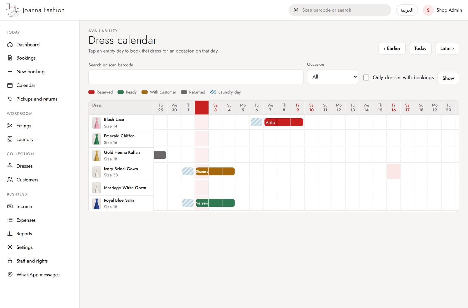The height and width of the screenshot is (308, 468).
Task: Open the Occasion dropdown
Action: 333,77
